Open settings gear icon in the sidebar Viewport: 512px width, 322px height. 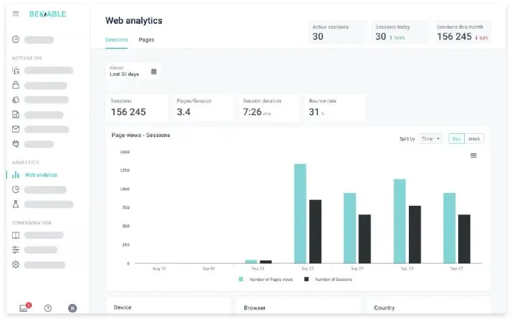click(16, 265)
